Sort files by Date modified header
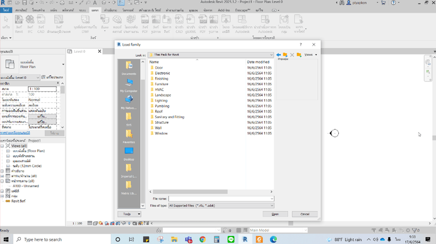This screenshot has height=244, width=436. [258, 62]
